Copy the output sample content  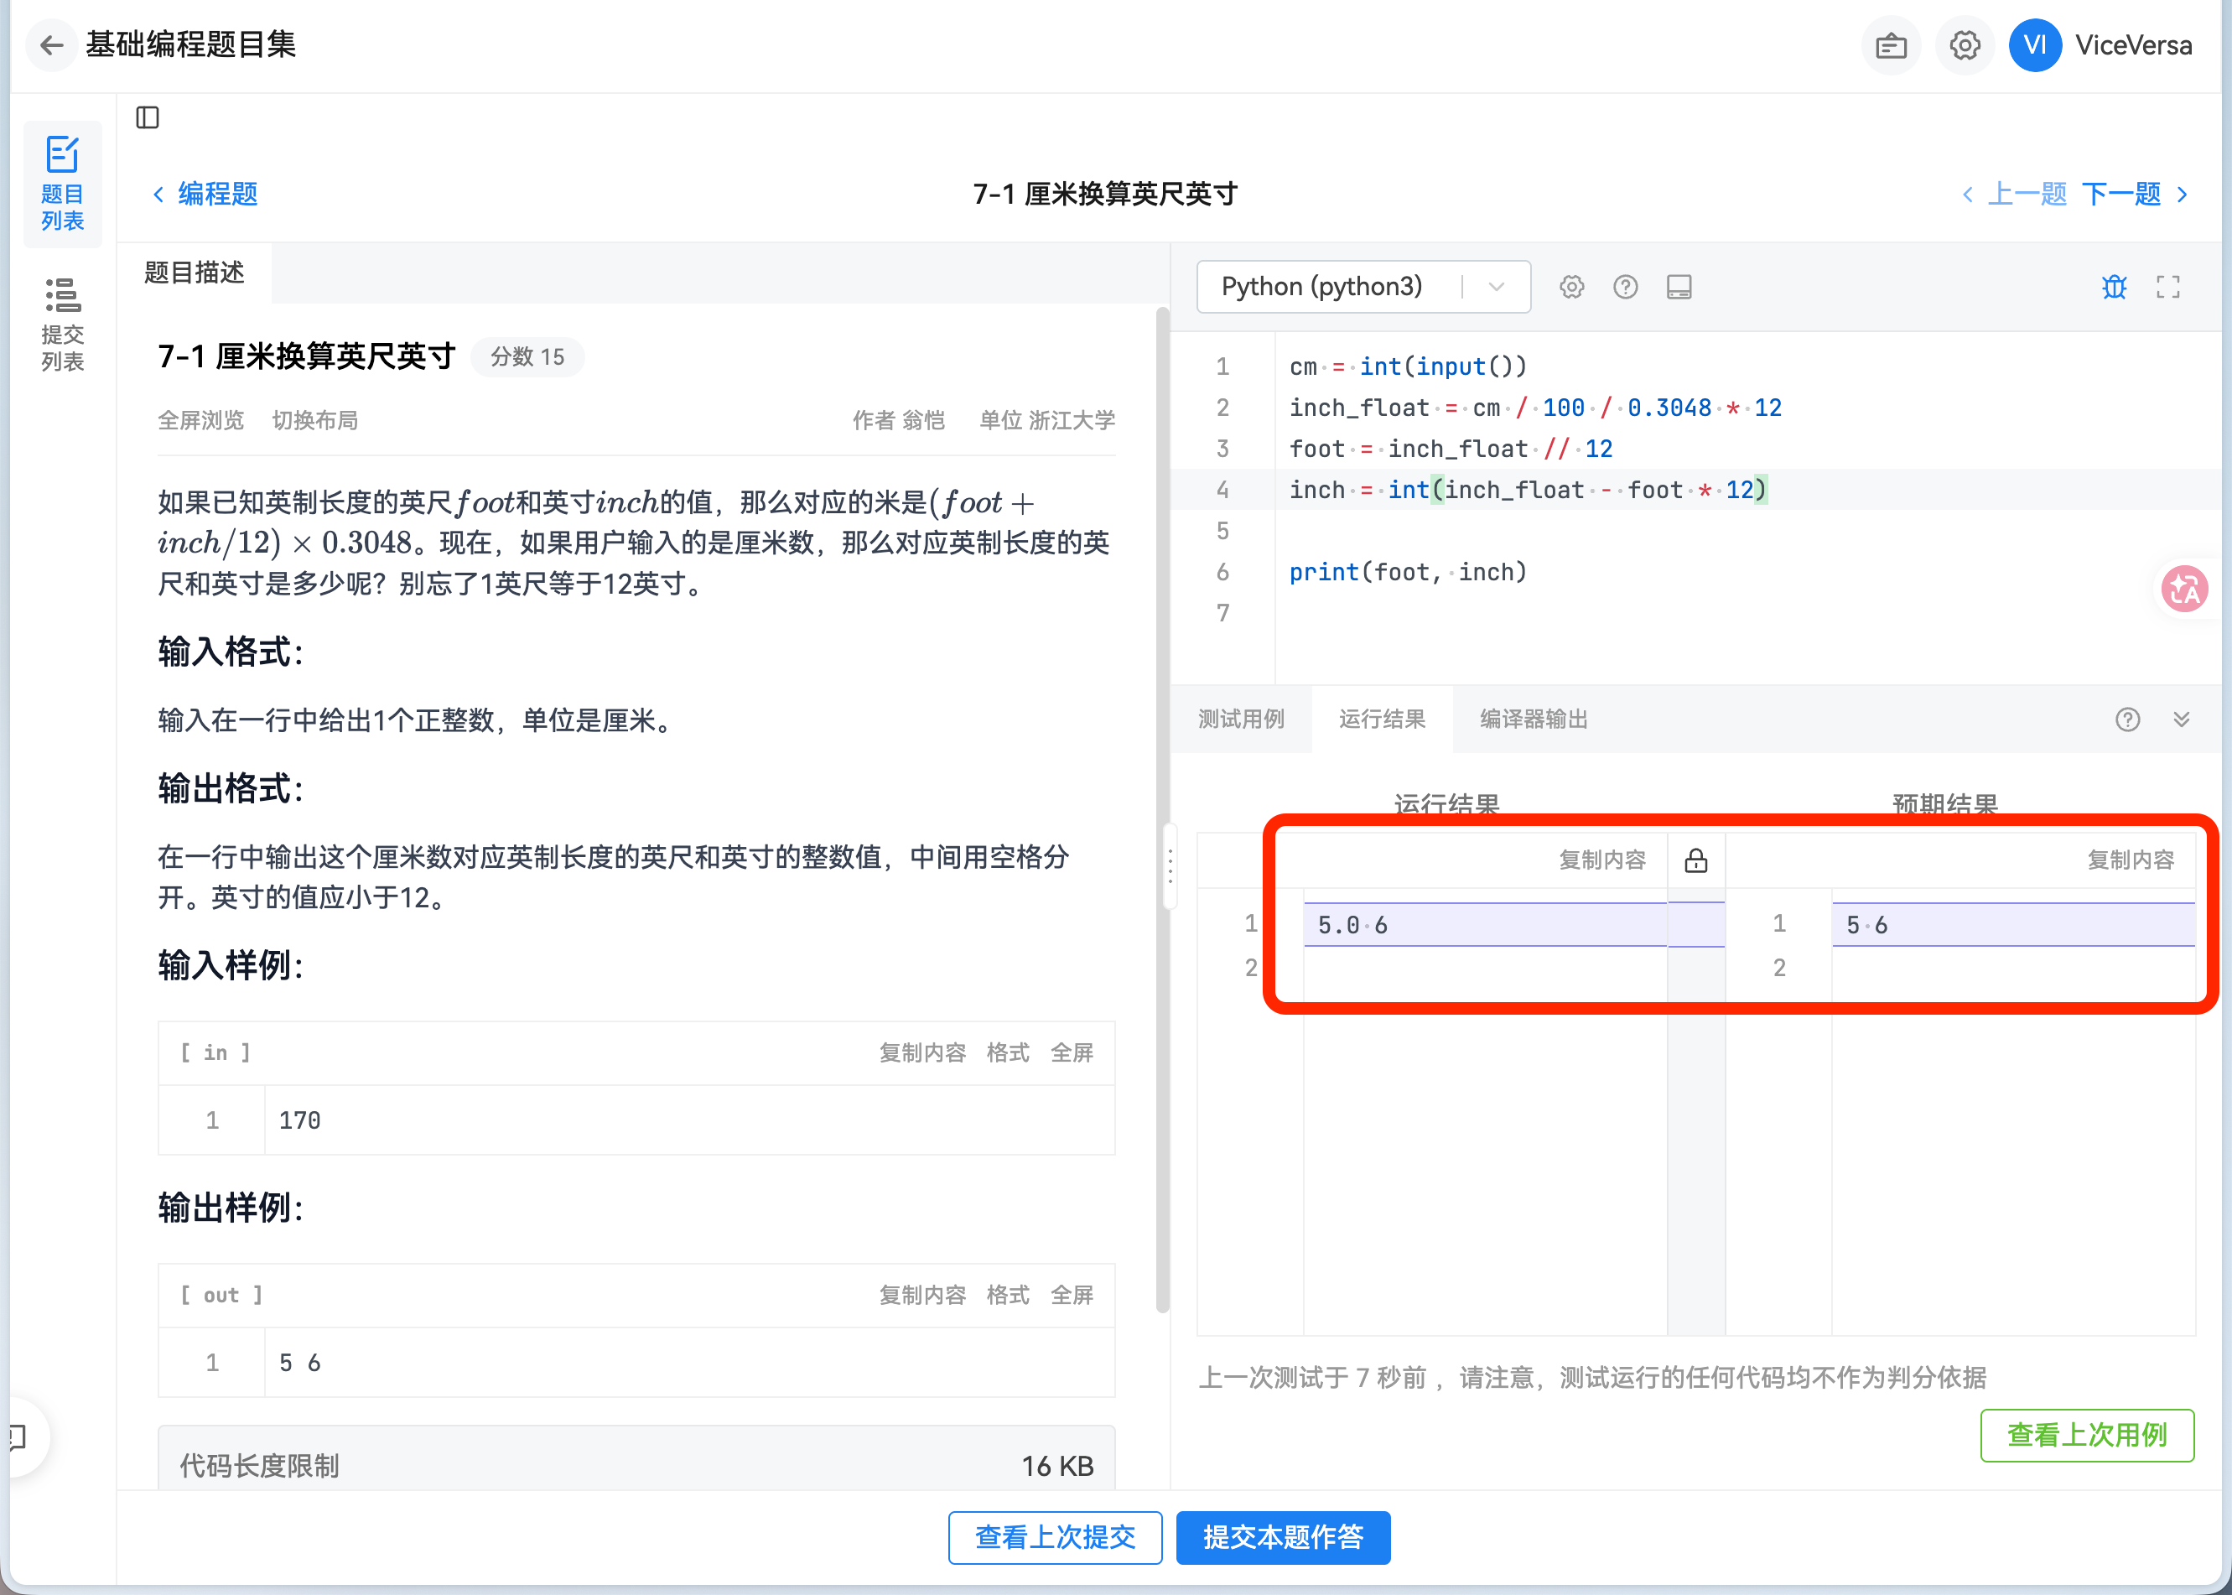point(922,1296)
